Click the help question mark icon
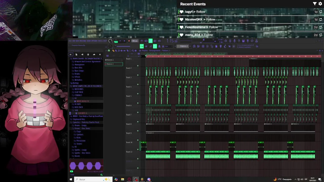The width and height of the screenshot is (324, 182). pos(239,41)
